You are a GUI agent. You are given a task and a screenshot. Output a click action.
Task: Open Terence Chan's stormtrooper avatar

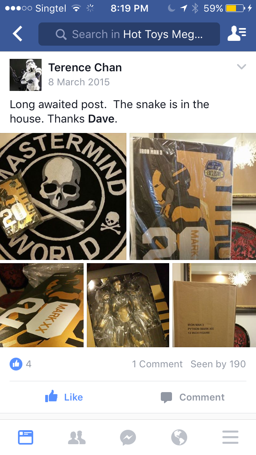pyautogui.click(x=26, y=75)
